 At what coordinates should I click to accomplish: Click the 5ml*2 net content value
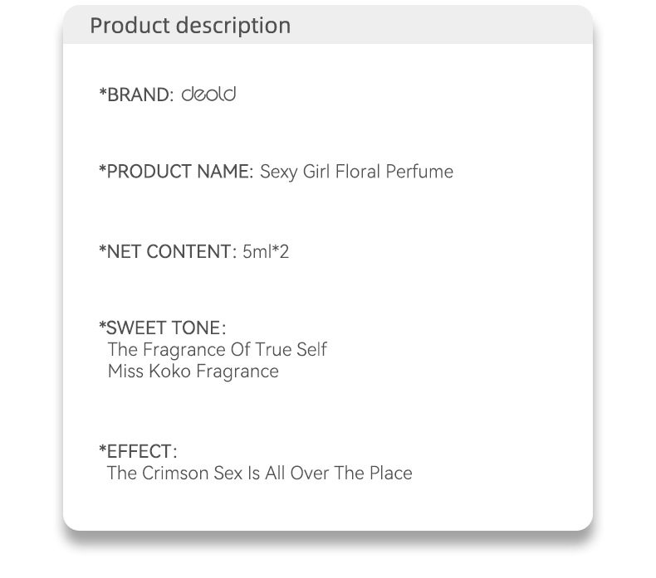(x=266, y=250)
